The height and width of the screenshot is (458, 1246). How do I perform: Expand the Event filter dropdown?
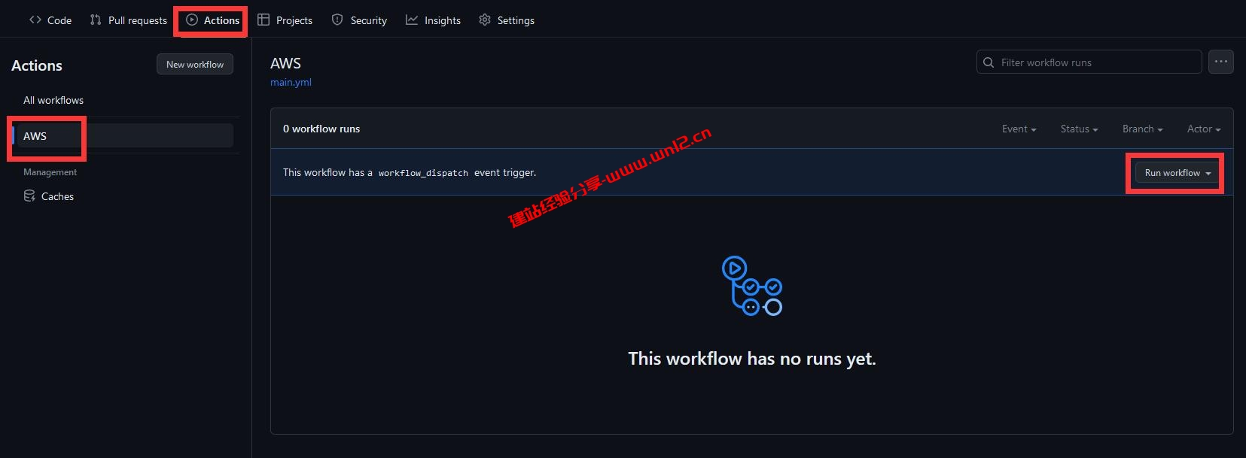[1019, 129]
